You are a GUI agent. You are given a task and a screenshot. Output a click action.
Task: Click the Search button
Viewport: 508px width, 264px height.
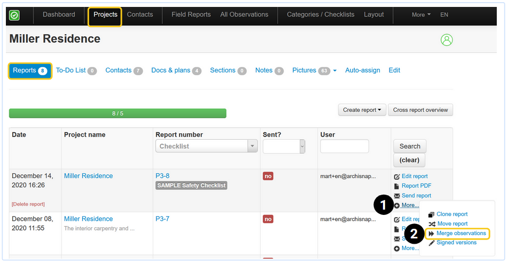(x=410, y=146)
